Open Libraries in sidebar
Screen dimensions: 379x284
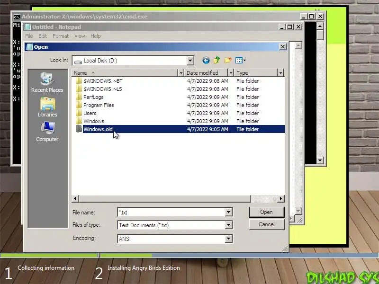pos(47,107)
